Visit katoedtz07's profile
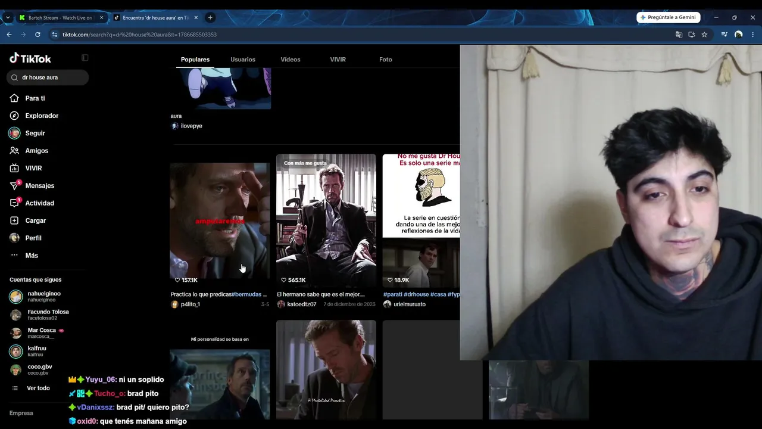This screenshot has width=762, height=429. pyautogui.click(x=302, y=304)
